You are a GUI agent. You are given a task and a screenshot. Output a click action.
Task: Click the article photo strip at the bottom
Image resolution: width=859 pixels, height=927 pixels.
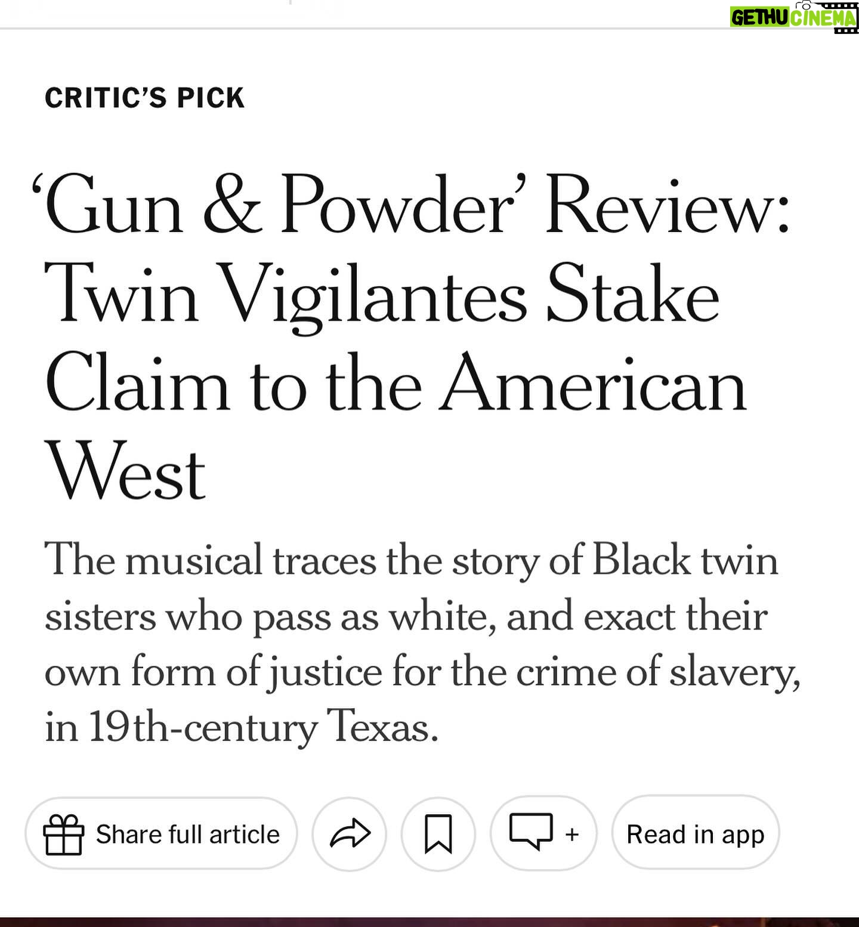tap(429, 922)
